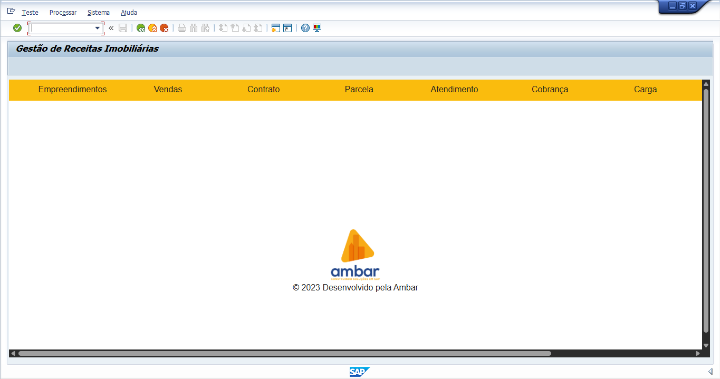Open the Sistema menu
Viewport: 720px width, 379px height.
[x=99, y=12]
